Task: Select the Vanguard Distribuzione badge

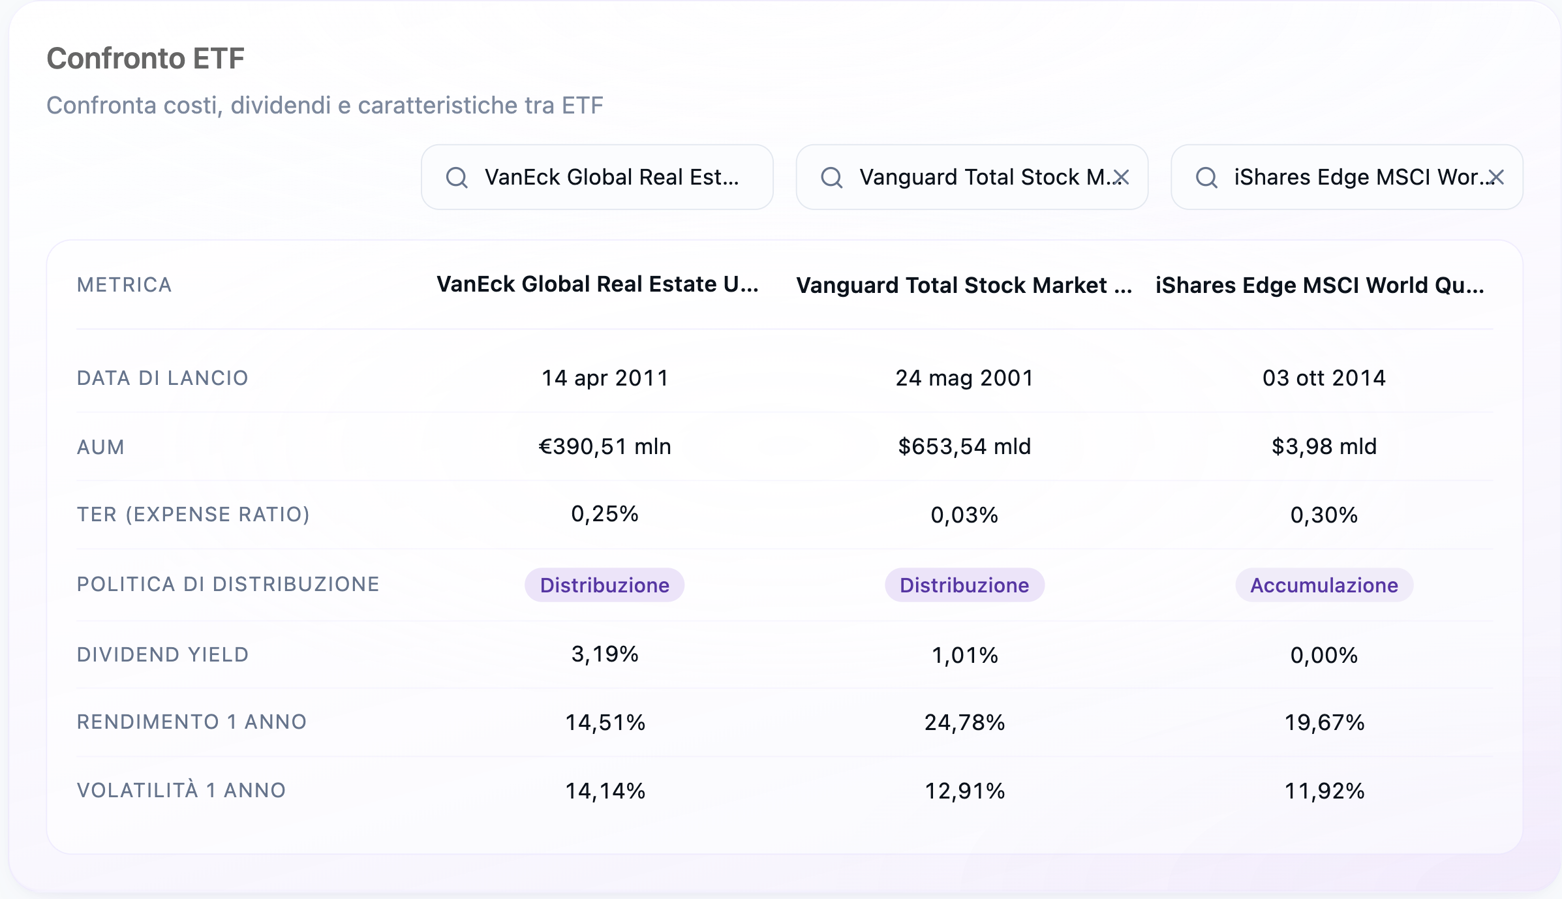Action: point(964,585)
